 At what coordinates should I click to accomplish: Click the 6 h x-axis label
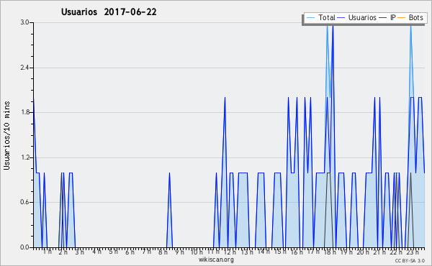[130, 252]
